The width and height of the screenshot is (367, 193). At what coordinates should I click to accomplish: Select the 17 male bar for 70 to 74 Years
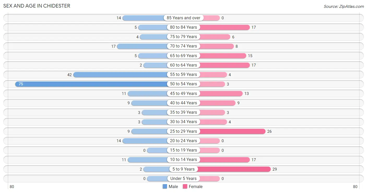(142, 46)
